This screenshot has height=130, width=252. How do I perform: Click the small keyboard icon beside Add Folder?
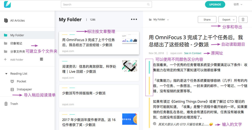[x=42, y=59]
